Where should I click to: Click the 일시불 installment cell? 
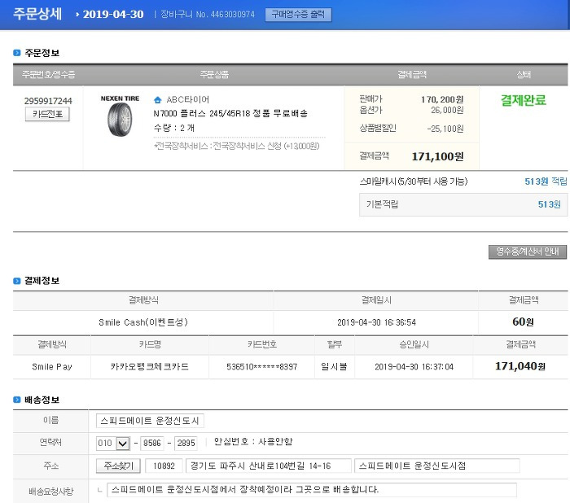click(334, 366)
